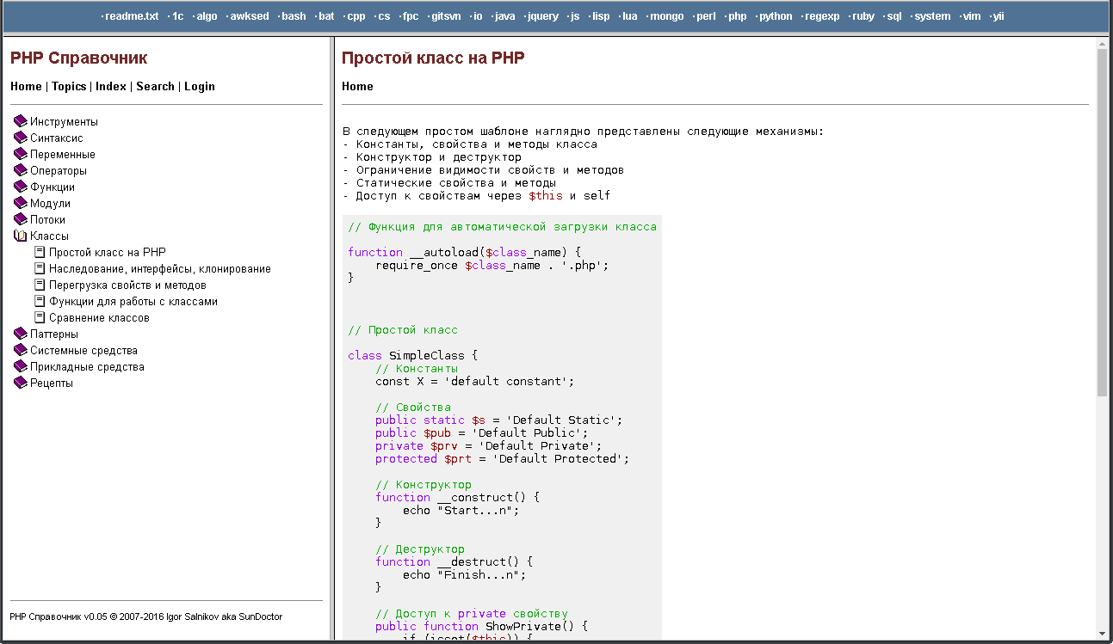Select the page icon next to Сравнение классов
Viewport: 1113px width, 644px height.
click(39, 317)
